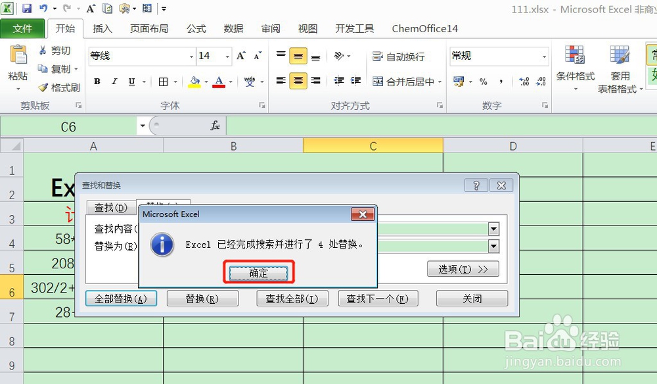Screen dimensions: 657x384
Task: Apply the comma style
Action: pos(501,82)
